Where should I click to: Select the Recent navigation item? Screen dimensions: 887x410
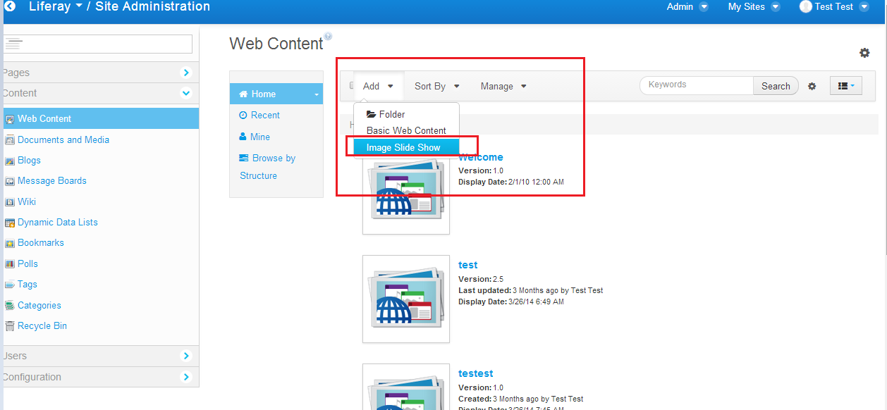259,115
